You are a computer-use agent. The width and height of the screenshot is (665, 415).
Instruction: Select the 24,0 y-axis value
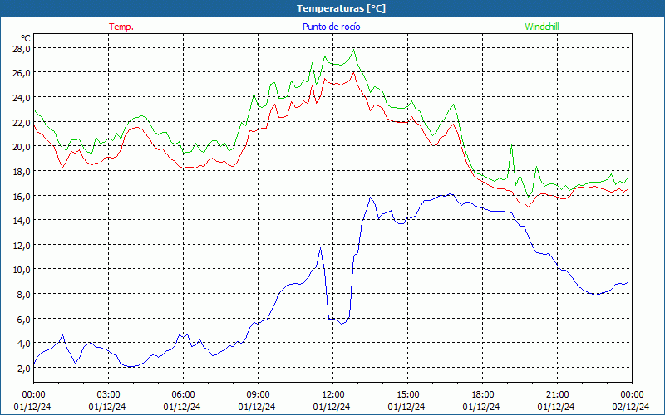tap(21, 97)
